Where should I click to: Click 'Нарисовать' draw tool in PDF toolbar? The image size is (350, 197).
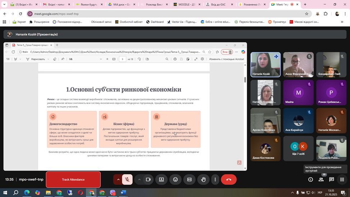36,59
